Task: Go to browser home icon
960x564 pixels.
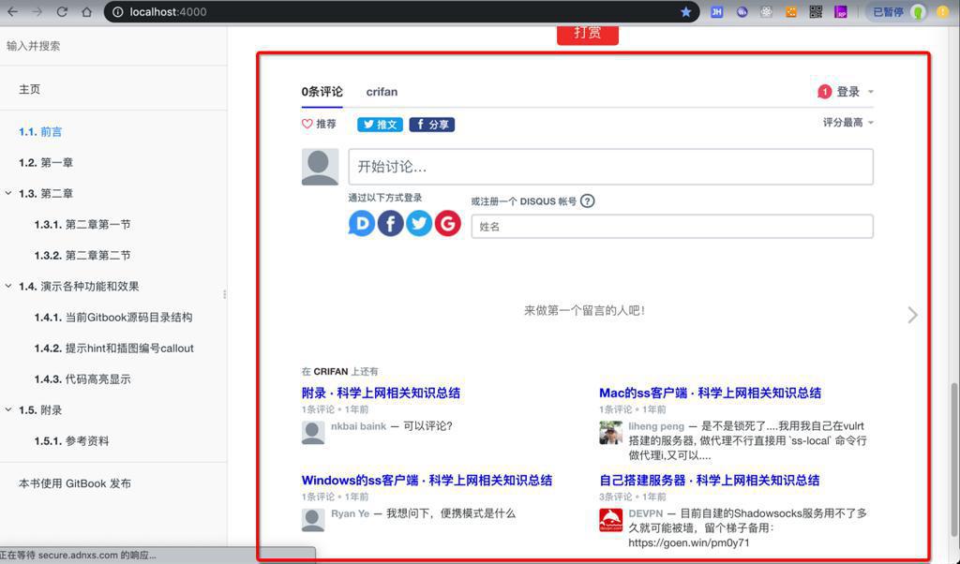Action: [x=86, y=11]
